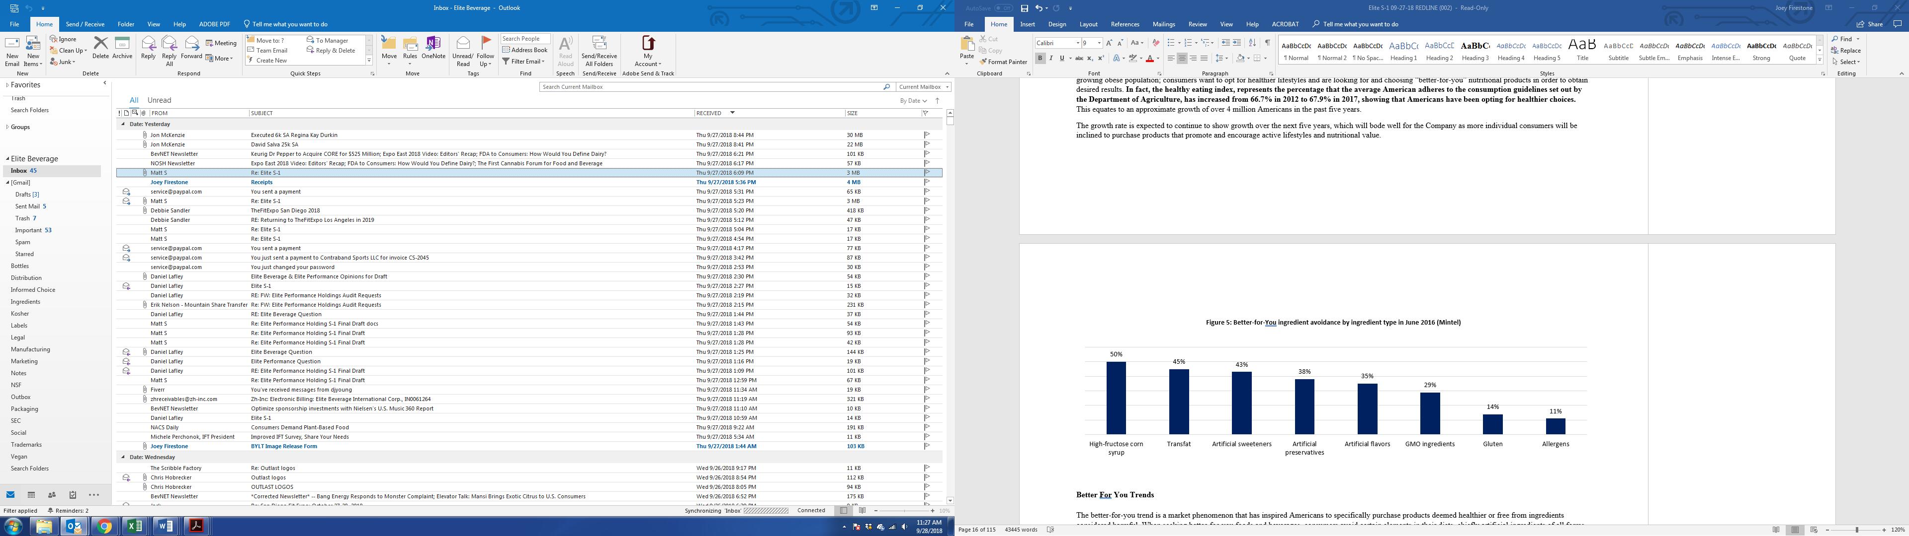Image resolution: width=1909 pixels, height=536 pixels.
Task: Toggle flag on Joey Firestone Receipts email
Action: [926, 182]
